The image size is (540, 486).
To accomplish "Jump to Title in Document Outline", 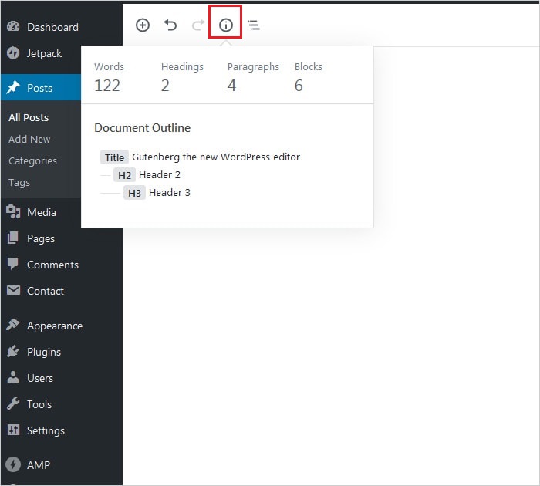I will coord(201,157).
